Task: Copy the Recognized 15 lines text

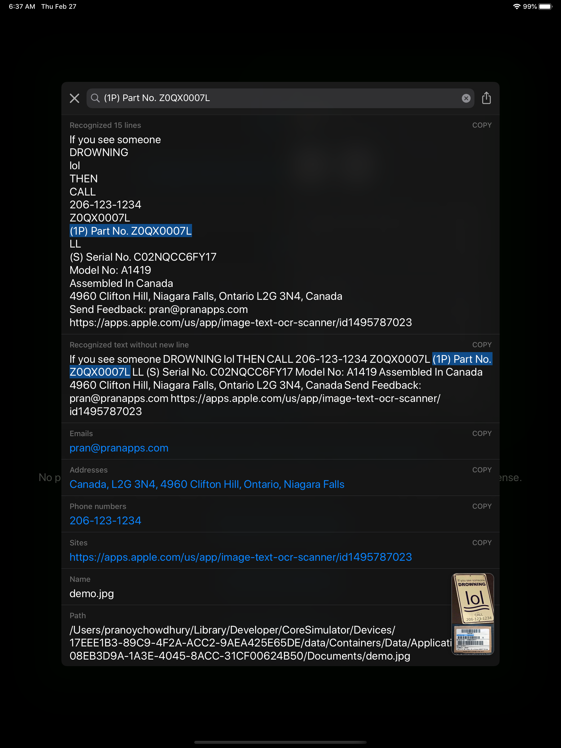Action: [x=482, y=125]
